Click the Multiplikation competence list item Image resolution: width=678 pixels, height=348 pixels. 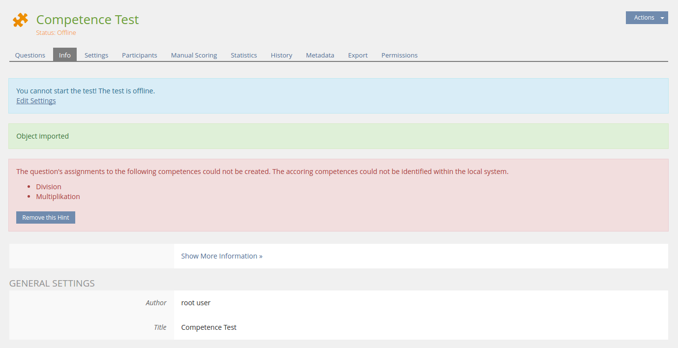pos(58,197)
